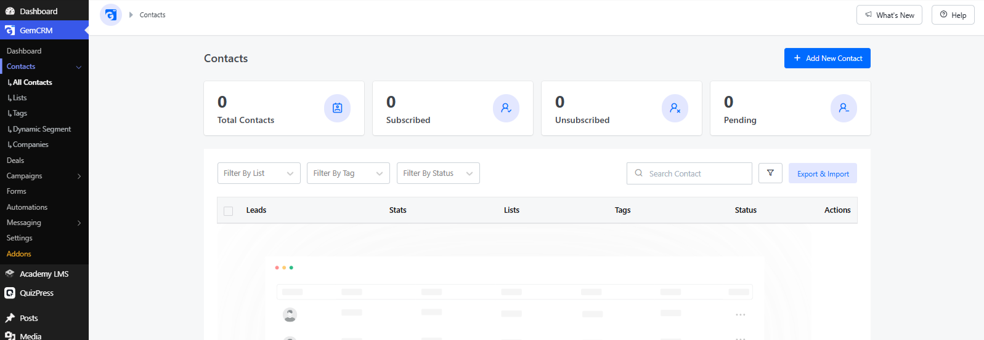Click the Help button

point(953,15)
